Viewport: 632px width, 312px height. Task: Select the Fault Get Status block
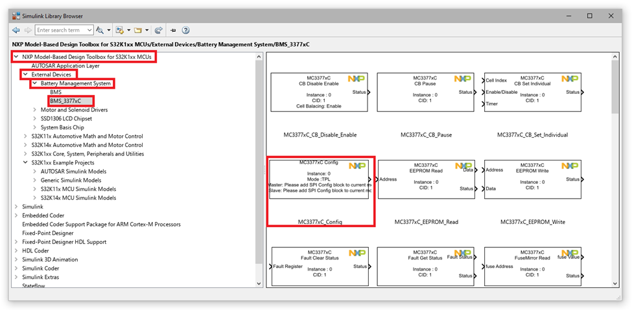[x=425, y=267]
